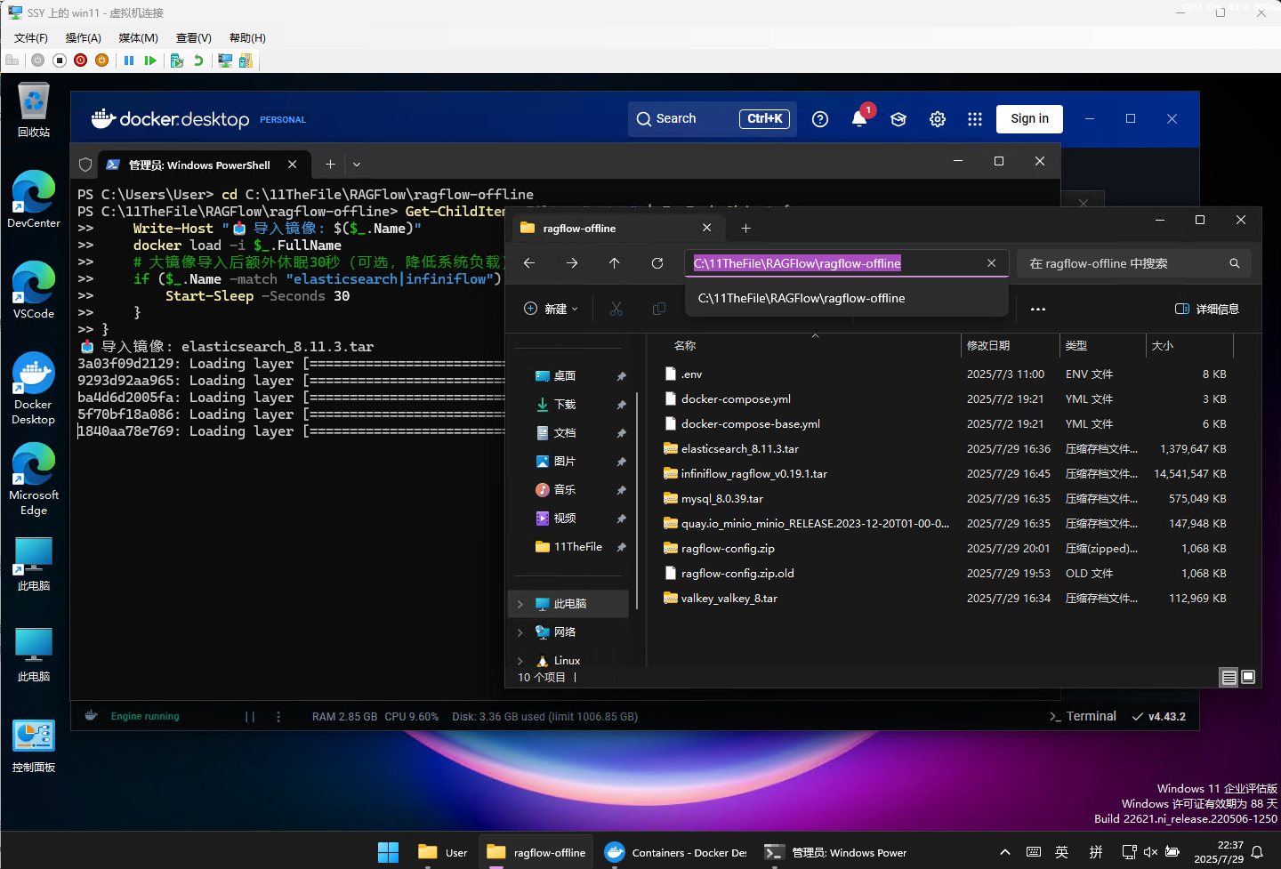Screen dimensions: 1281x869
Task: Open the Recycle Bin desktop icon
Action: click(x=34, y=110)
